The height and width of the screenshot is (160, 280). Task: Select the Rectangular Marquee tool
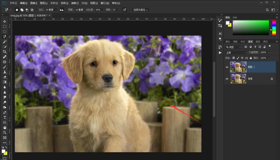tap(5, 26)
